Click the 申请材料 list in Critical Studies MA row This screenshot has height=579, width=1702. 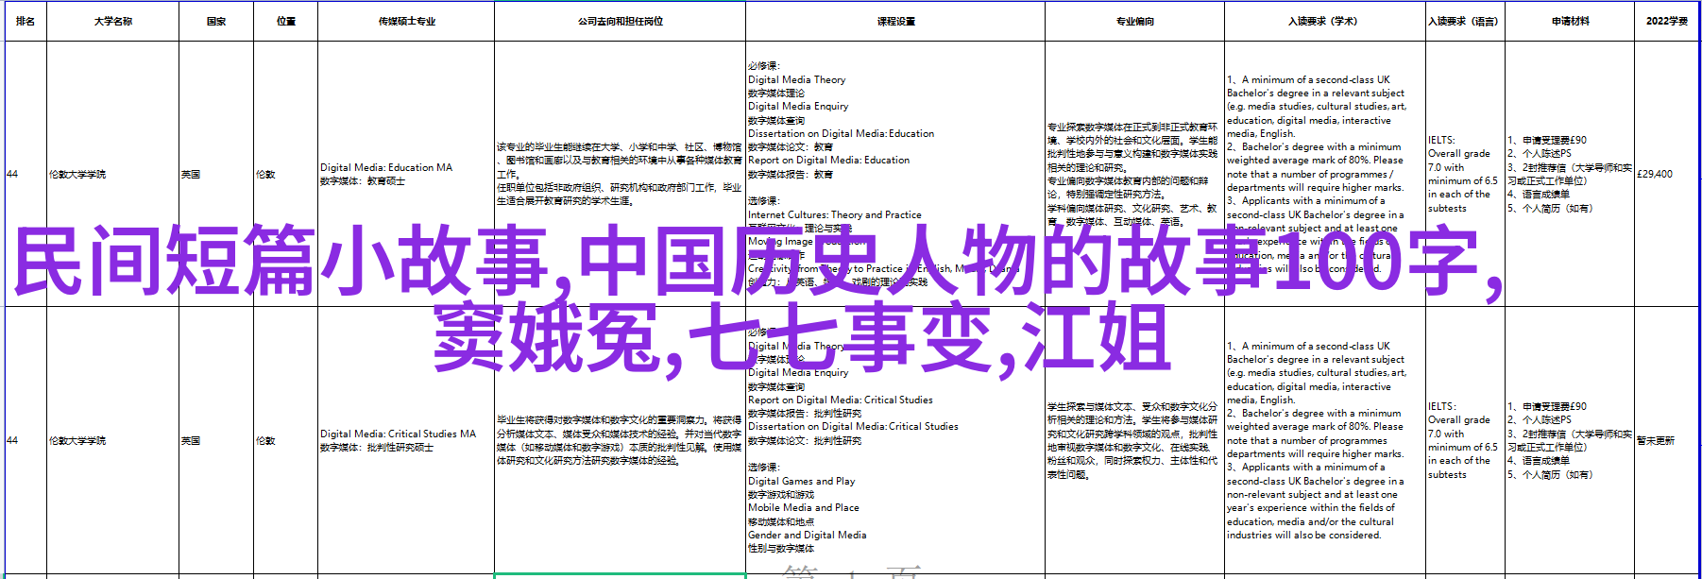point(1570,440)
